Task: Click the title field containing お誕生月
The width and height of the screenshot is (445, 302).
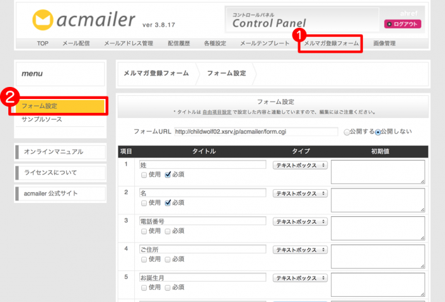Action: [x=203, y=277]
